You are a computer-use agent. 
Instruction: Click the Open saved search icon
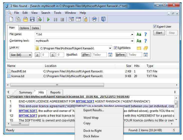(x=25, y=19)
